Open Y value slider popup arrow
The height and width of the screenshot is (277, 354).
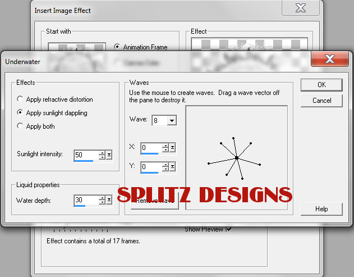172,167
